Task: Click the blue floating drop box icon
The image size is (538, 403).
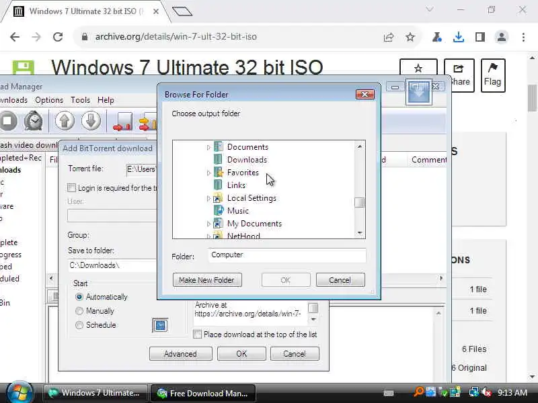Action: coord(418,91)
